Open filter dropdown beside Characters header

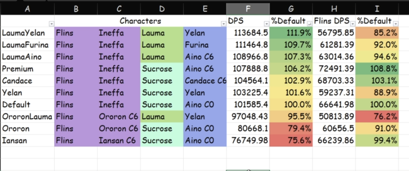pos(224,24)
